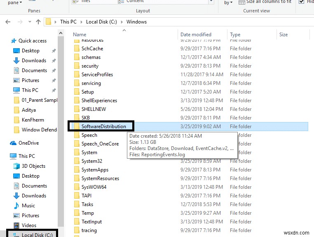The image size is (314, 237).
Task: Select SystemApps folder
Action: pos(95,170)
